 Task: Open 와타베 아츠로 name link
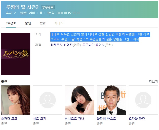(x=106, y=119)
